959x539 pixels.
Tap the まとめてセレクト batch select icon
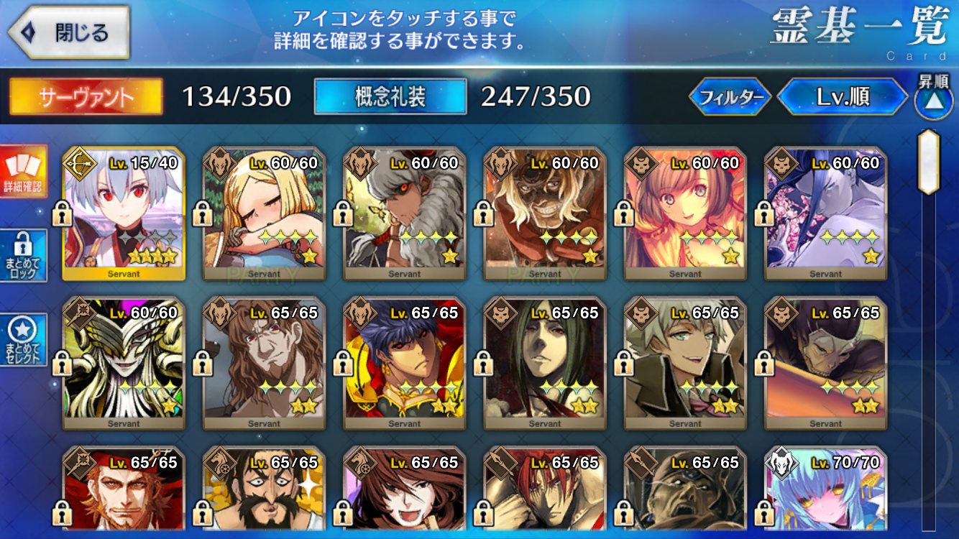[x=24, y=339]
